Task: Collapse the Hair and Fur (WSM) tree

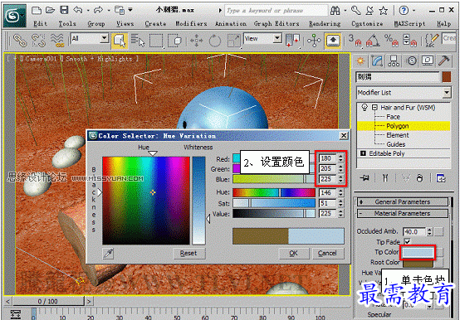Action: (x=374, y=108)
